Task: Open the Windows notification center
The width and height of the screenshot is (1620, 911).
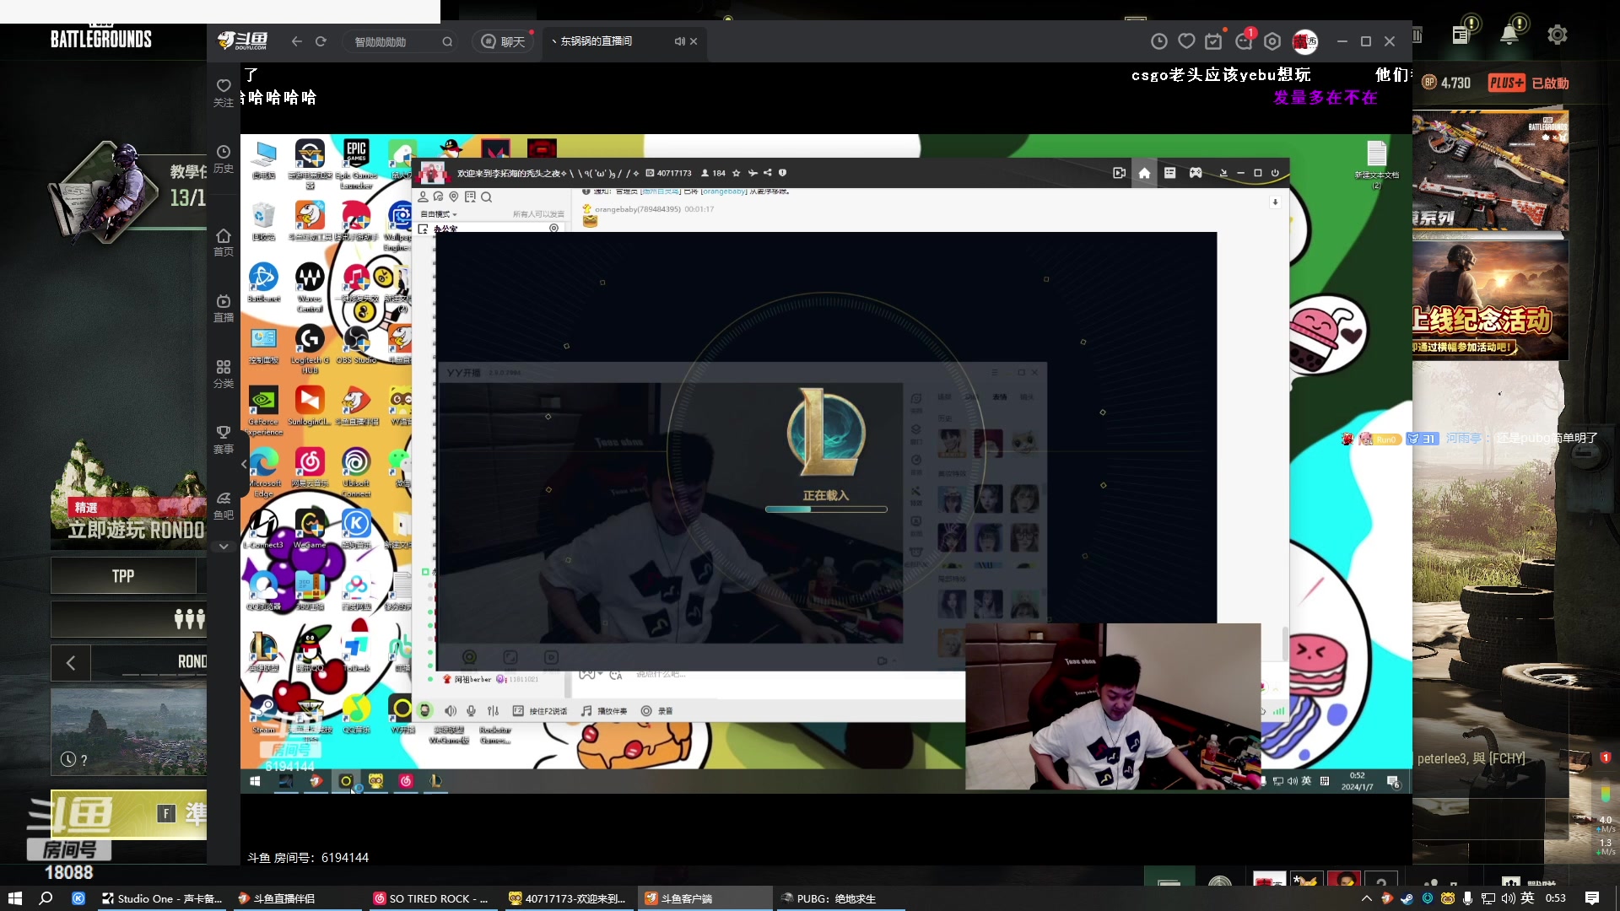Action: [x=1592, y=898]
